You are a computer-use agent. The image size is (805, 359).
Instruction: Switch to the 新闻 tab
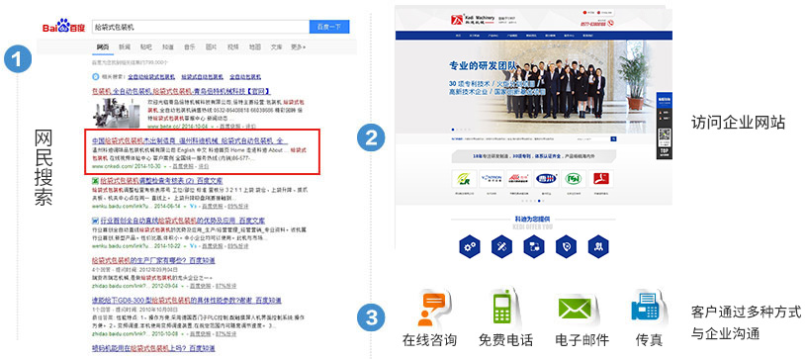(125, 46)
